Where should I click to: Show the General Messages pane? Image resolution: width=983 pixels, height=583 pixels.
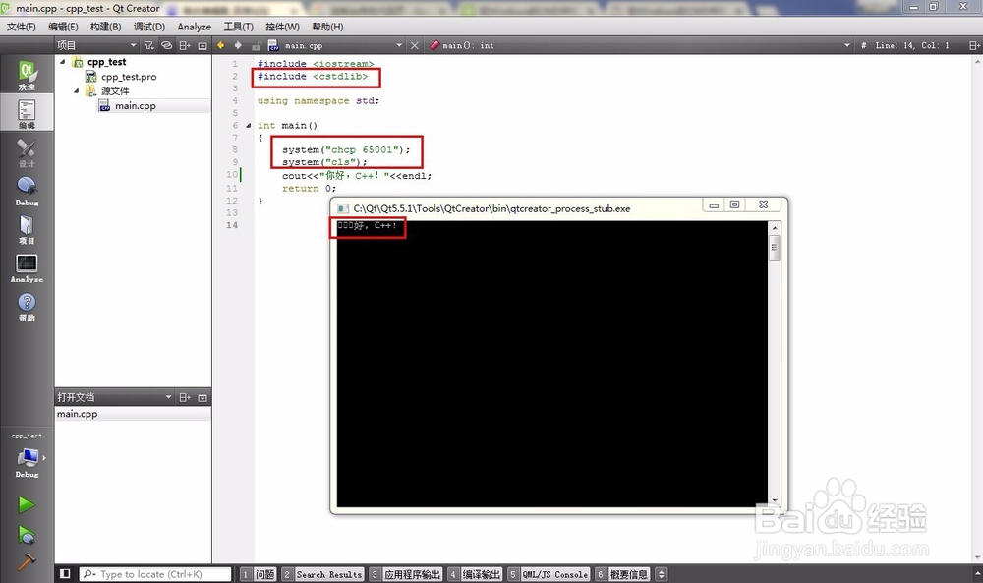[x=622, y=574]
